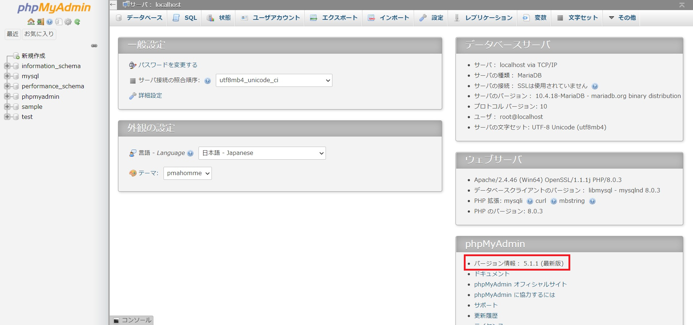Click the language icon beside 言語
The width and height of the screenshot is (693, 325).
(132, 153)
